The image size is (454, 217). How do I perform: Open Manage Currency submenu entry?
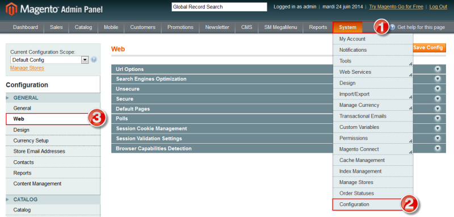[x=373, y=105]
